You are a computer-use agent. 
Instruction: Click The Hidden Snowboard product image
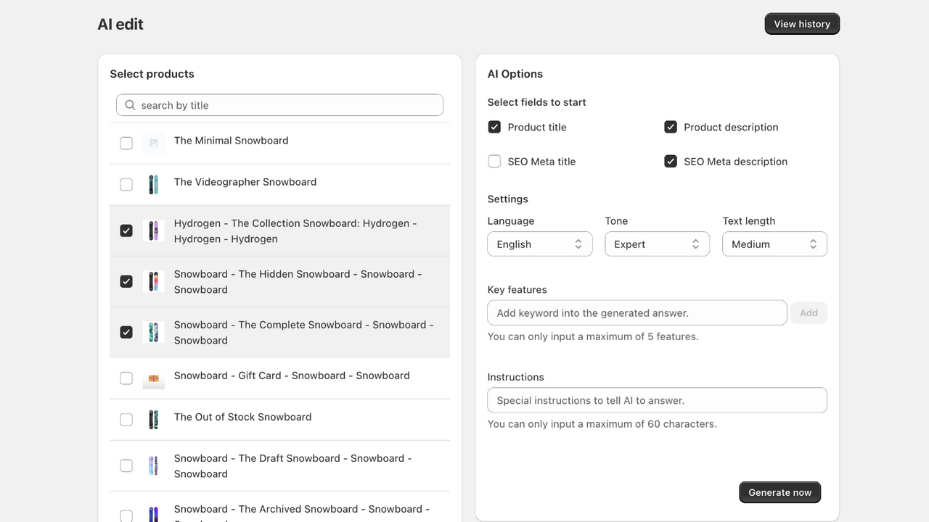point(153,281)
